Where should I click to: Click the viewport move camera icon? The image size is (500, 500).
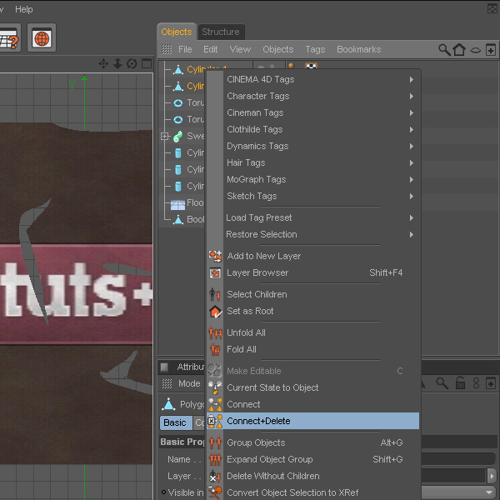click(x=103, y=63)
